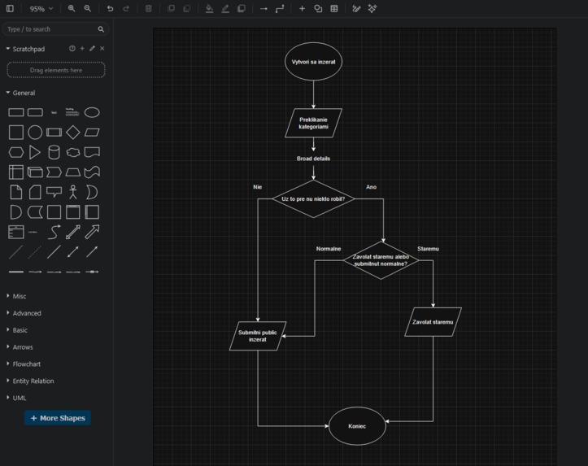
Task: Edit the Scratchpad with pencil icon
Action: point(92,48)
